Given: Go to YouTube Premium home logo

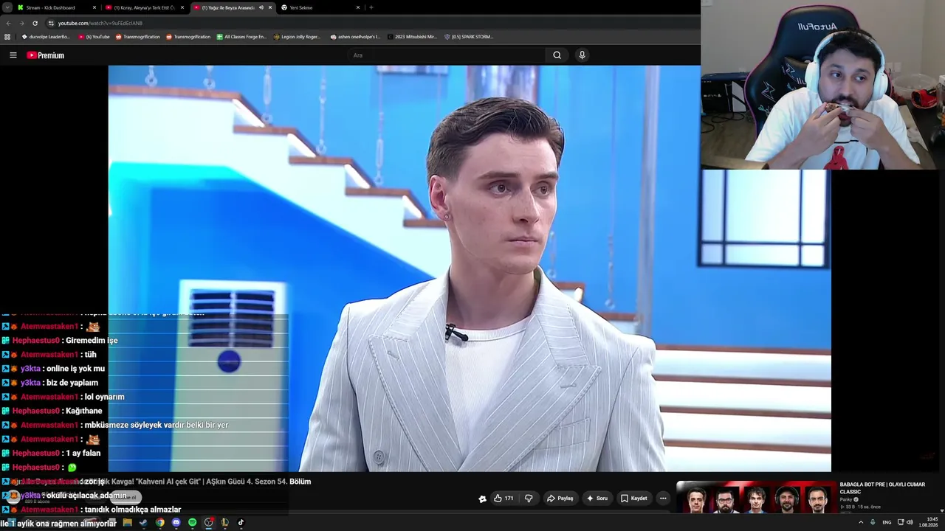Looking at the screenshot, I should click(46, 55).
